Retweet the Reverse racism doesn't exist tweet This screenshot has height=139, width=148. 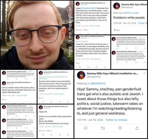pos(51,102)
